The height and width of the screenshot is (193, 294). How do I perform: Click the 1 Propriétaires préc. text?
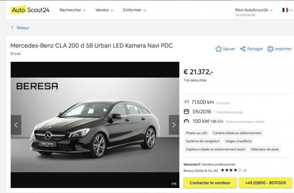point(229,112)
